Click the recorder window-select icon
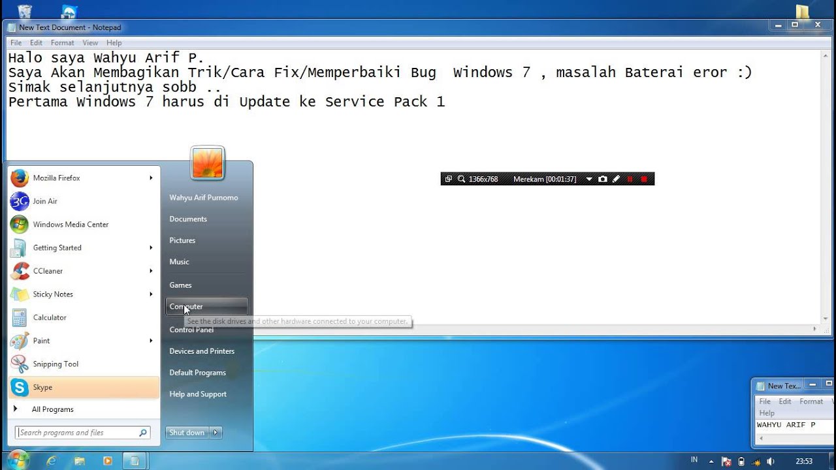 point(448,179)
